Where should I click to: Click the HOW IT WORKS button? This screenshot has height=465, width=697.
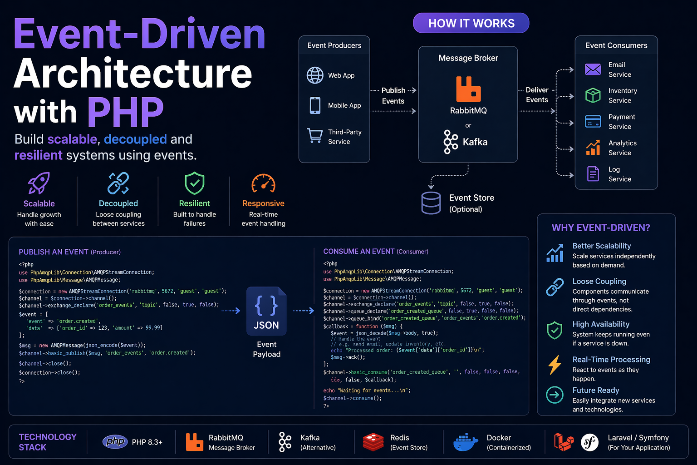(x=471, y=23)
